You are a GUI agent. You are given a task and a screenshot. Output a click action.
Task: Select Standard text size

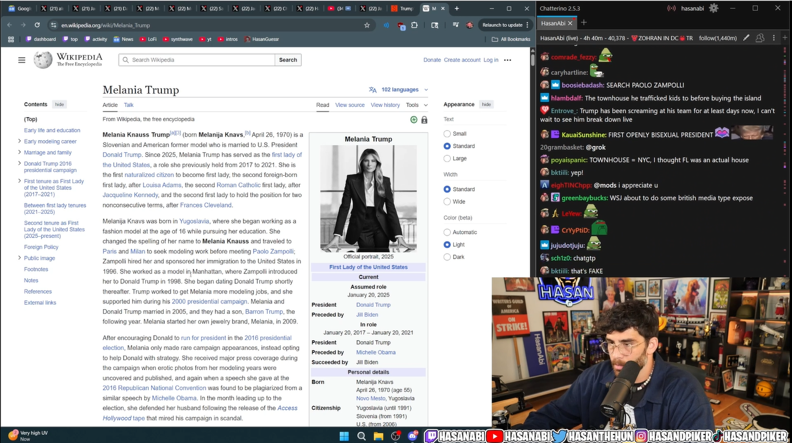click(x=447, y=146)
